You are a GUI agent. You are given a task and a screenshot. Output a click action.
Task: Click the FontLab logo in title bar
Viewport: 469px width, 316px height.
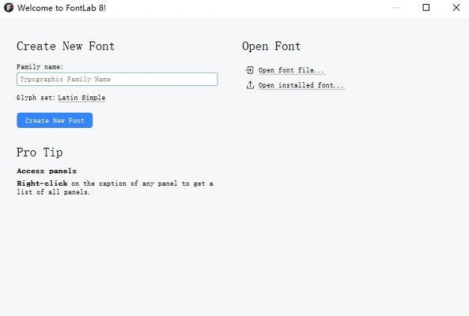click(x=9, y=7)
